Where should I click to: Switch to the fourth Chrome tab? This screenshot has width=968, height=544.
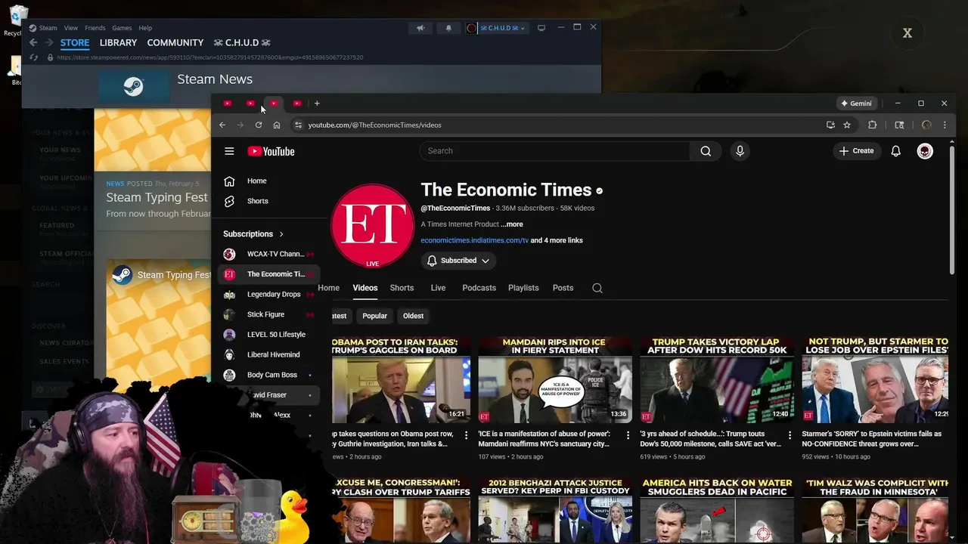(297, 104)
